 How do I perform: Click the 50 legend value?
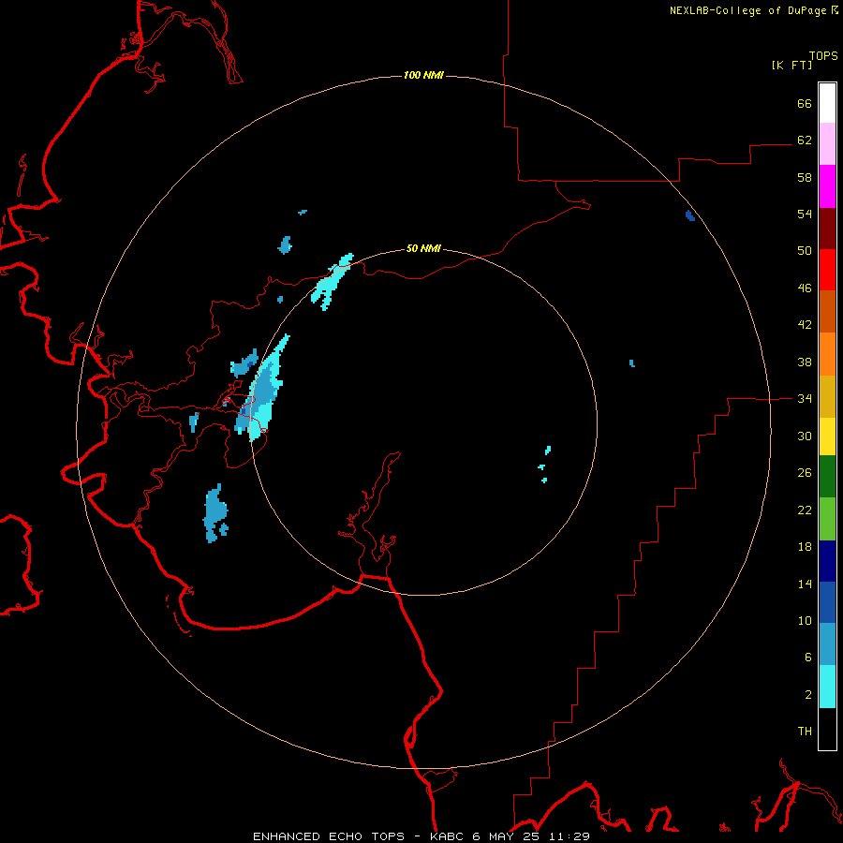pyautogui.click(x=805, y=251)
